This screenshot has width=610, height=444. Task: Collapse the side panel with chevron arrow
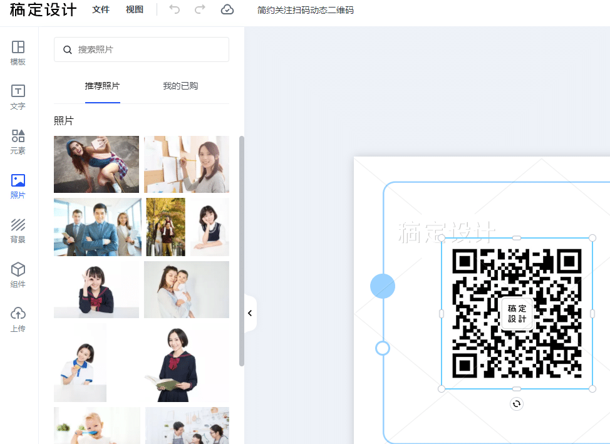pyautogui.click(x=250, y=313)
